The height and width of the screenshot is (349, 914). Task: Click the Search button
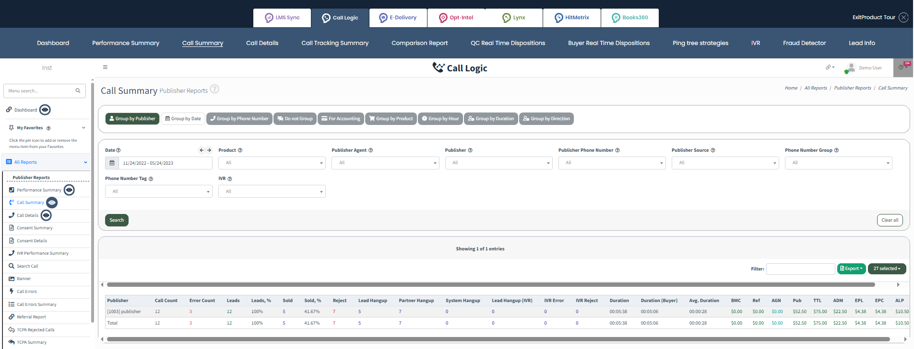(x=117, y=220)
